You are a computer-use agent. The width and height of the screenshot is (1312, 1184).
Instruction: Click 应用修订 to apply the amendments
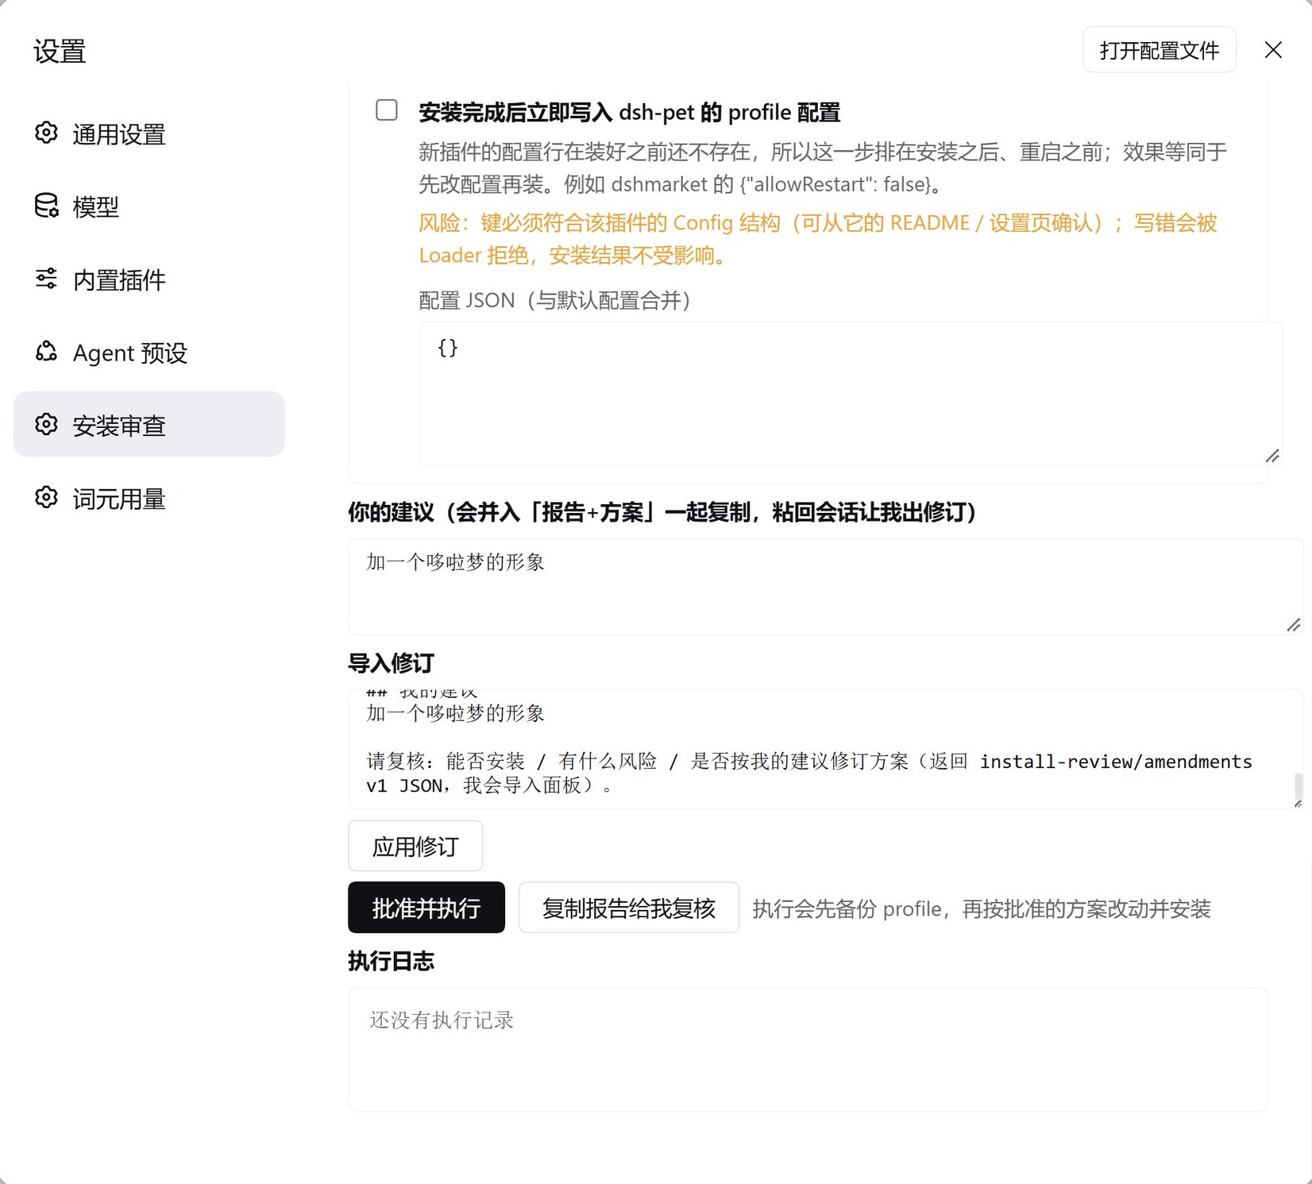415,846
